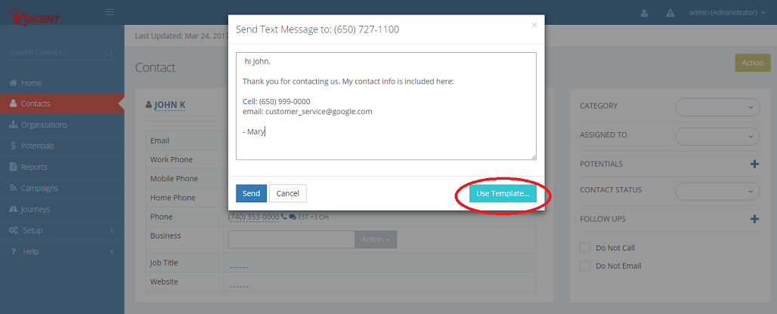Screen dimensions: 777x314
Task: Add a follow up with the plus icon
Action: [754, 219]
